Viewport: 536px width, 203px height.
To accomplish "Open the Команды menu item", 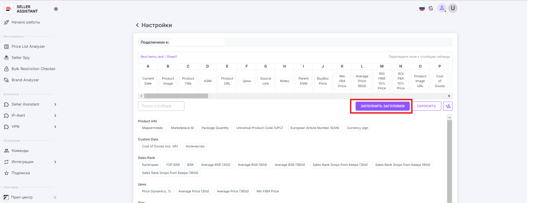I will click(x=20, y=151).
